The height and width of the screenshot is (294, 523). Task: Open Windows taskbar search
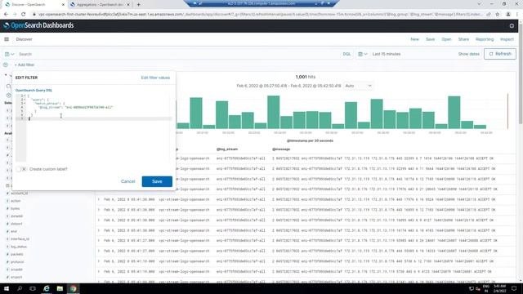pyautogui.click(x=20, y=288)
